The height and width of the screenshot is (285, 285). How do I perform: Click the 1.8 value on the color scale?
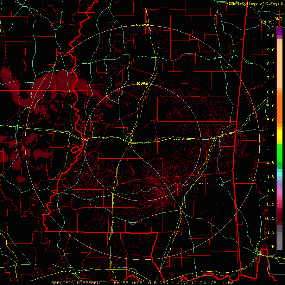(271, 176)
